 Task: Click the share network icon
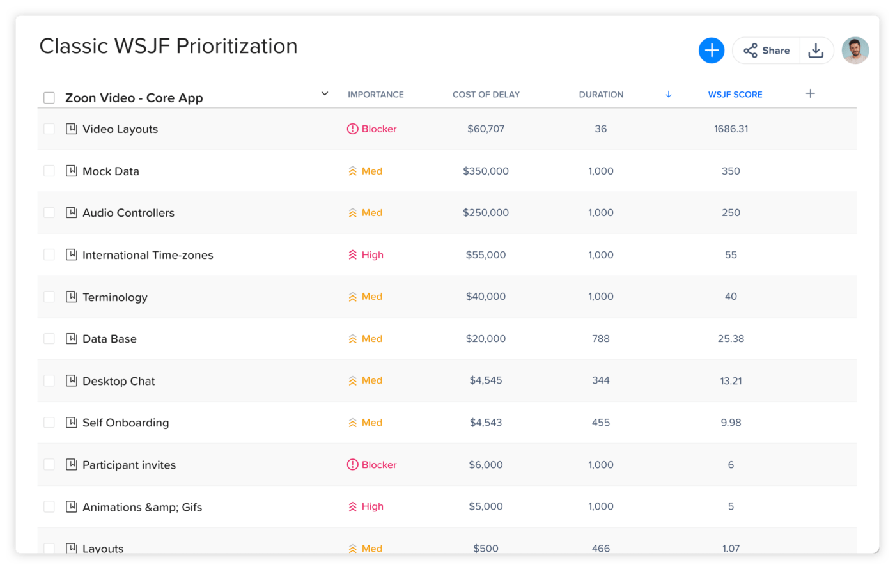(x=750, y=50)
